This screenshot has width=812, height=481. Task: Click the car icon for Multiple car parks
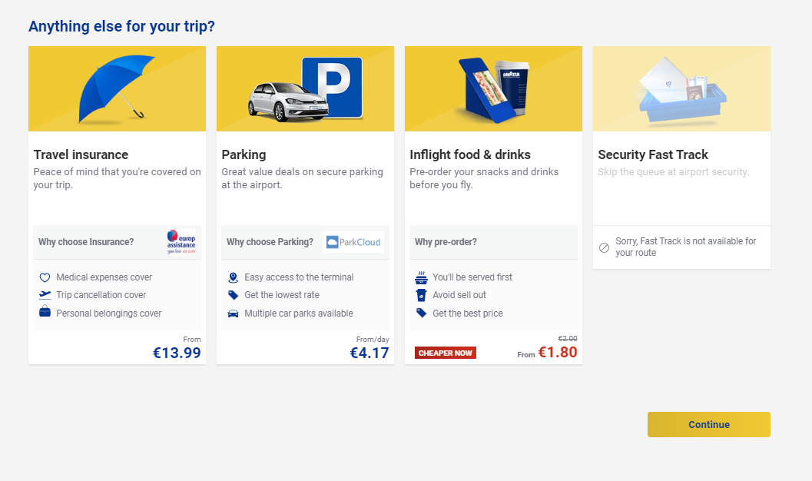coord(233,313)
